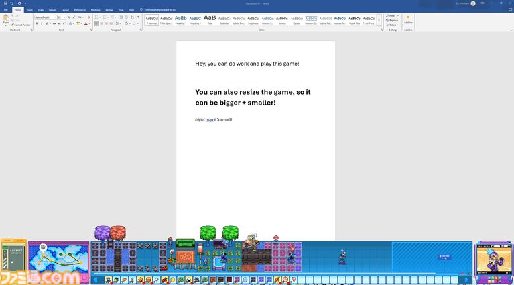Open the Select dropdown in Editing group
This screenshot has width=514, height=285.
(393, 25)
